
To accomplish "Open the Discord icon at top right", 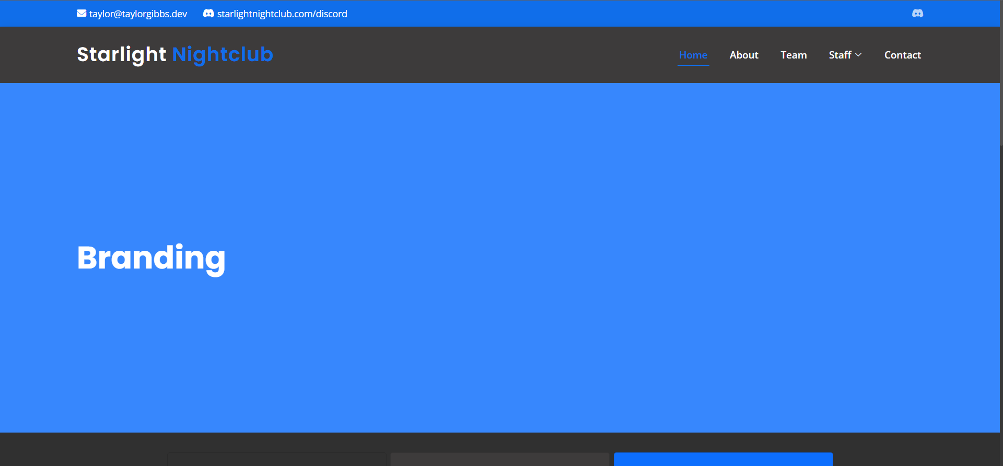I will pyautogui.click(x=917, y=14).
